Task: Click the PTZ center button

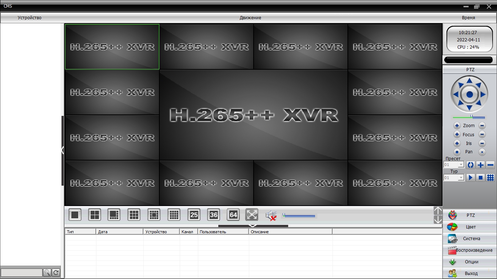Action: 470,94
